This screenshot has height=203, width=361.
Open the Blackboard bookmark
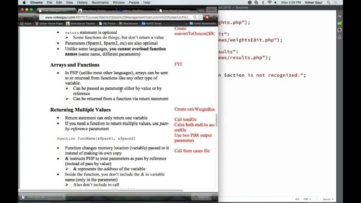[128, 24]
